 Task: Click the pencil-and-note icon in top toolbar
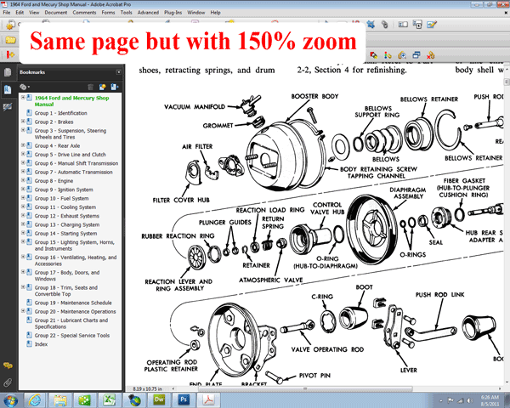(x=432, y=25)
